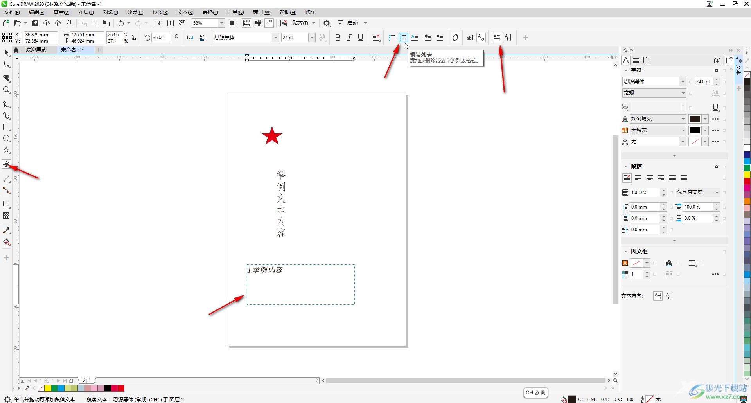The width and height of the screenshot is (751, 403).
Task: Click the red star on page
Action: [x=272, y=136]
